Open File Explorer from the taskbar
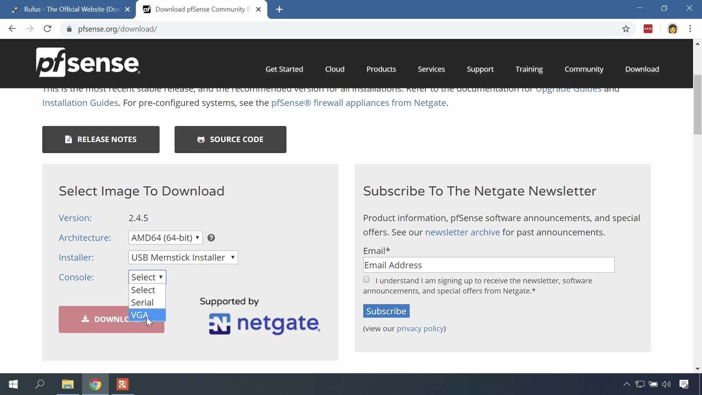This screenshot has width=702, height=395. (67, 384)
